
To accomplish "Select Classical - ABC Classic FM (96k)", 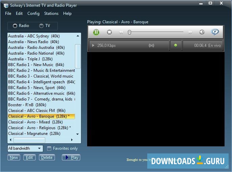I will point(42,111).
